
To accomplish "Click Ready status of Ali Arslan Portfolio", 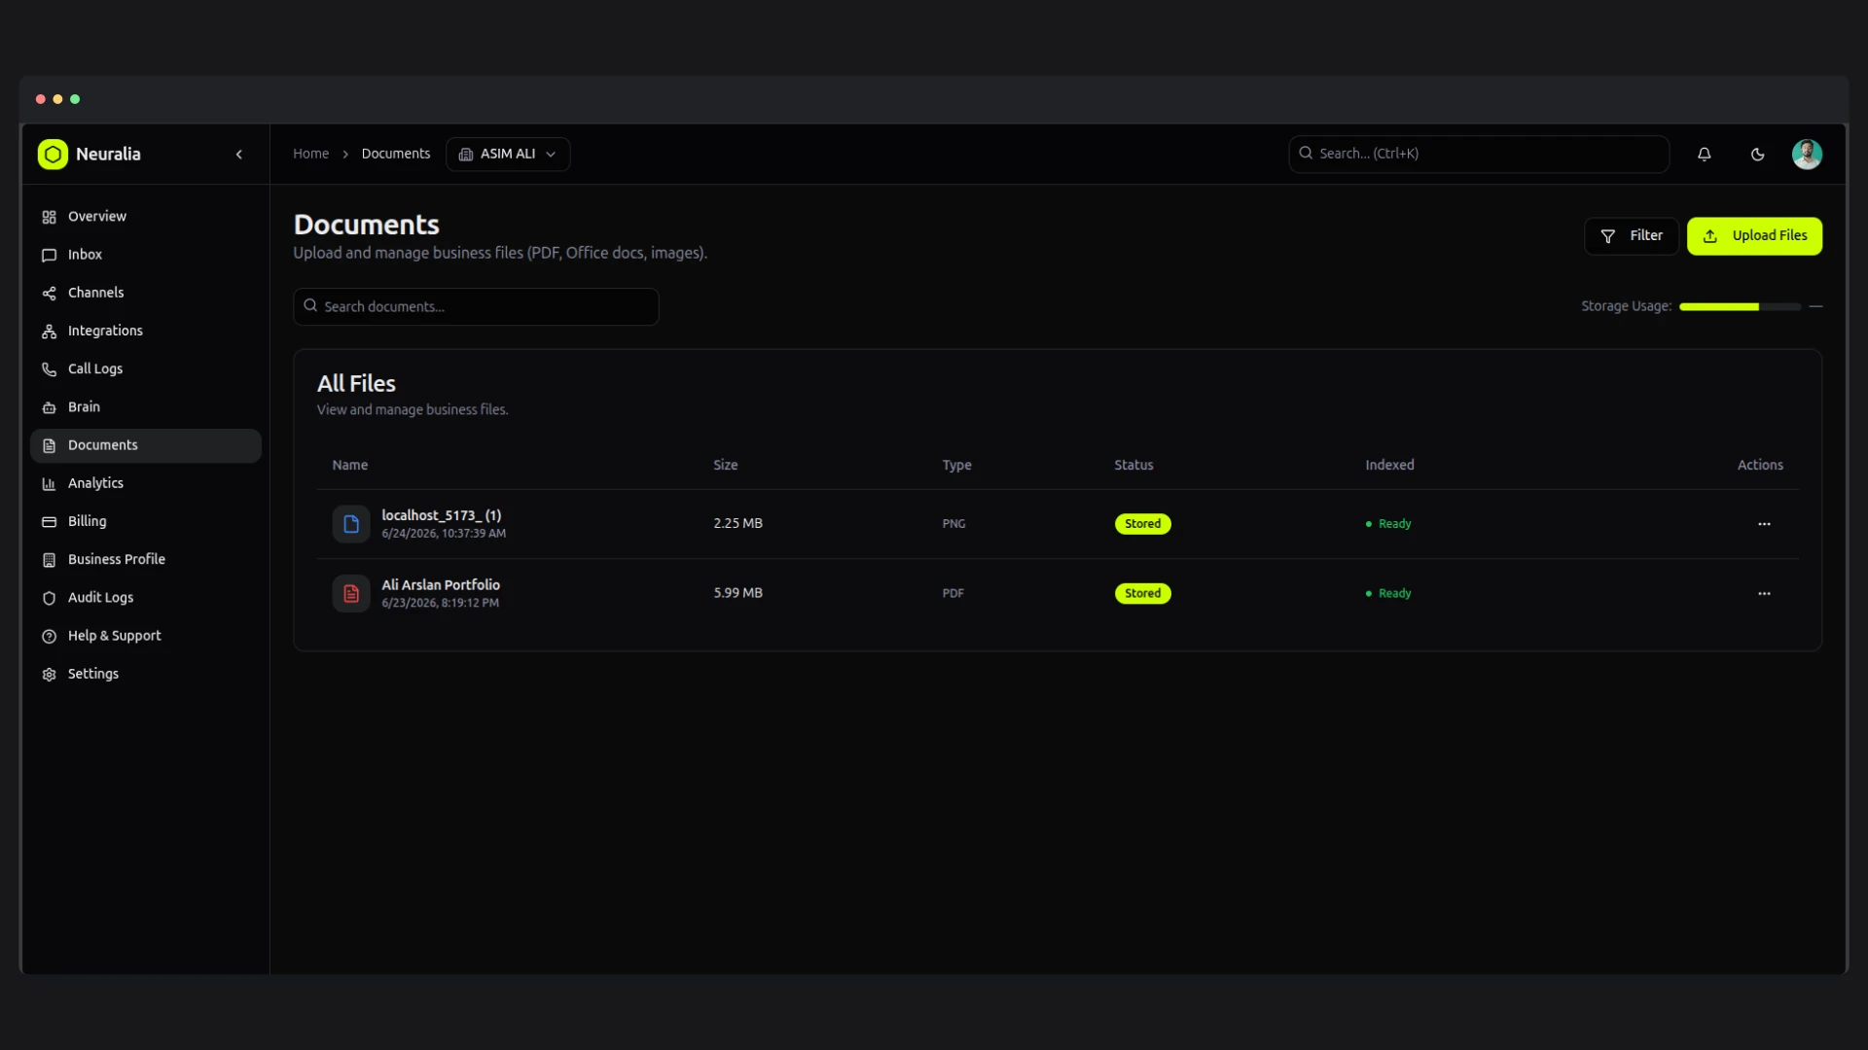I will pos(1388,594).
